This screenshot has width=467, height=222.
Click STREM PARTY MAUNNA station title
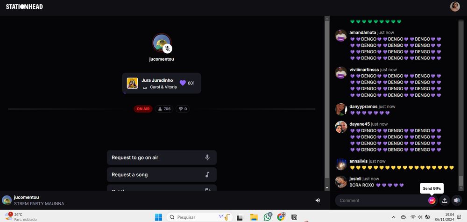tap(39, 204)
